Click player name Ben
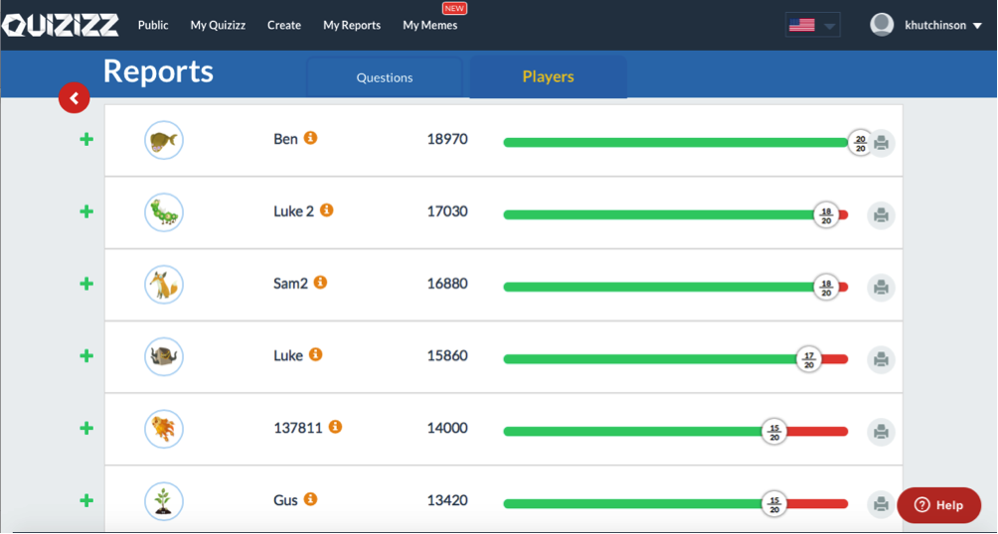Image resolution: width=998 pixels, height=534 pixels. tap(285, 139)
